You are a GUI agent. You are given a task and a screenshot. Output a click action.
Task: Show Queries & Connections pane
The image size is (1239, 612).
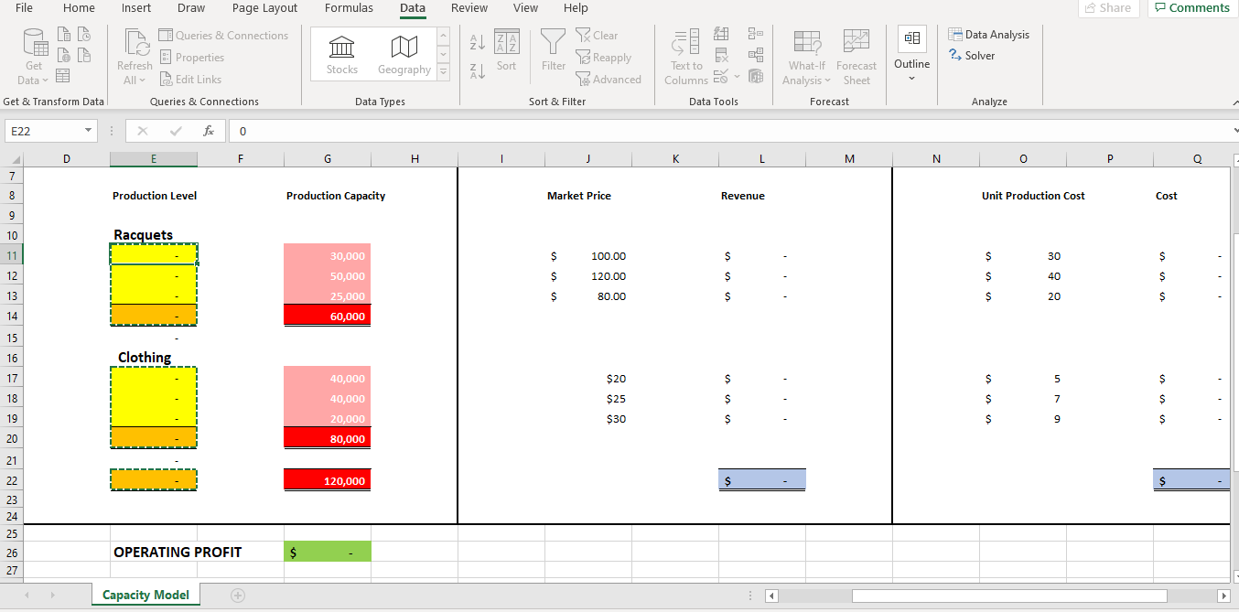[x=224, y=36]
